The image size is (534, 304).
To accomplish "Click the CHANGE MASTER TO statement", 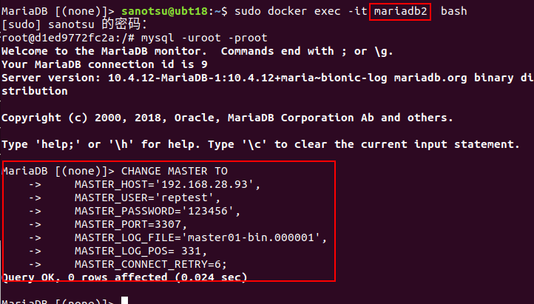I will tap(175, 171).
